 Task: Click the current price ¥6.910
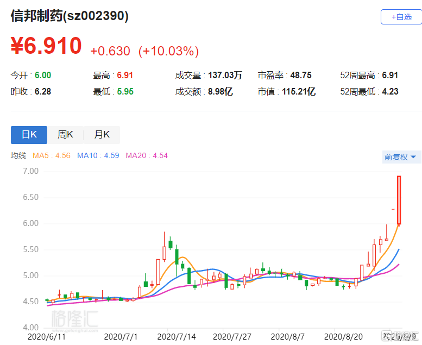tap(46, 46)
